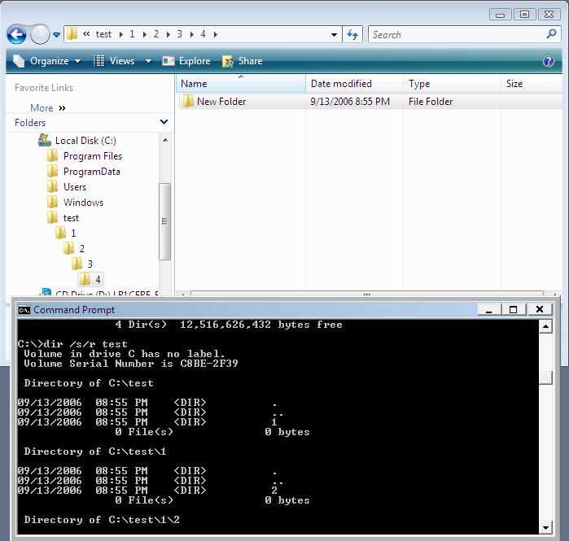Close the Command Prompt window
Image resolution: width=569 pixels, height=541 pixels.
tap(540, 310)
